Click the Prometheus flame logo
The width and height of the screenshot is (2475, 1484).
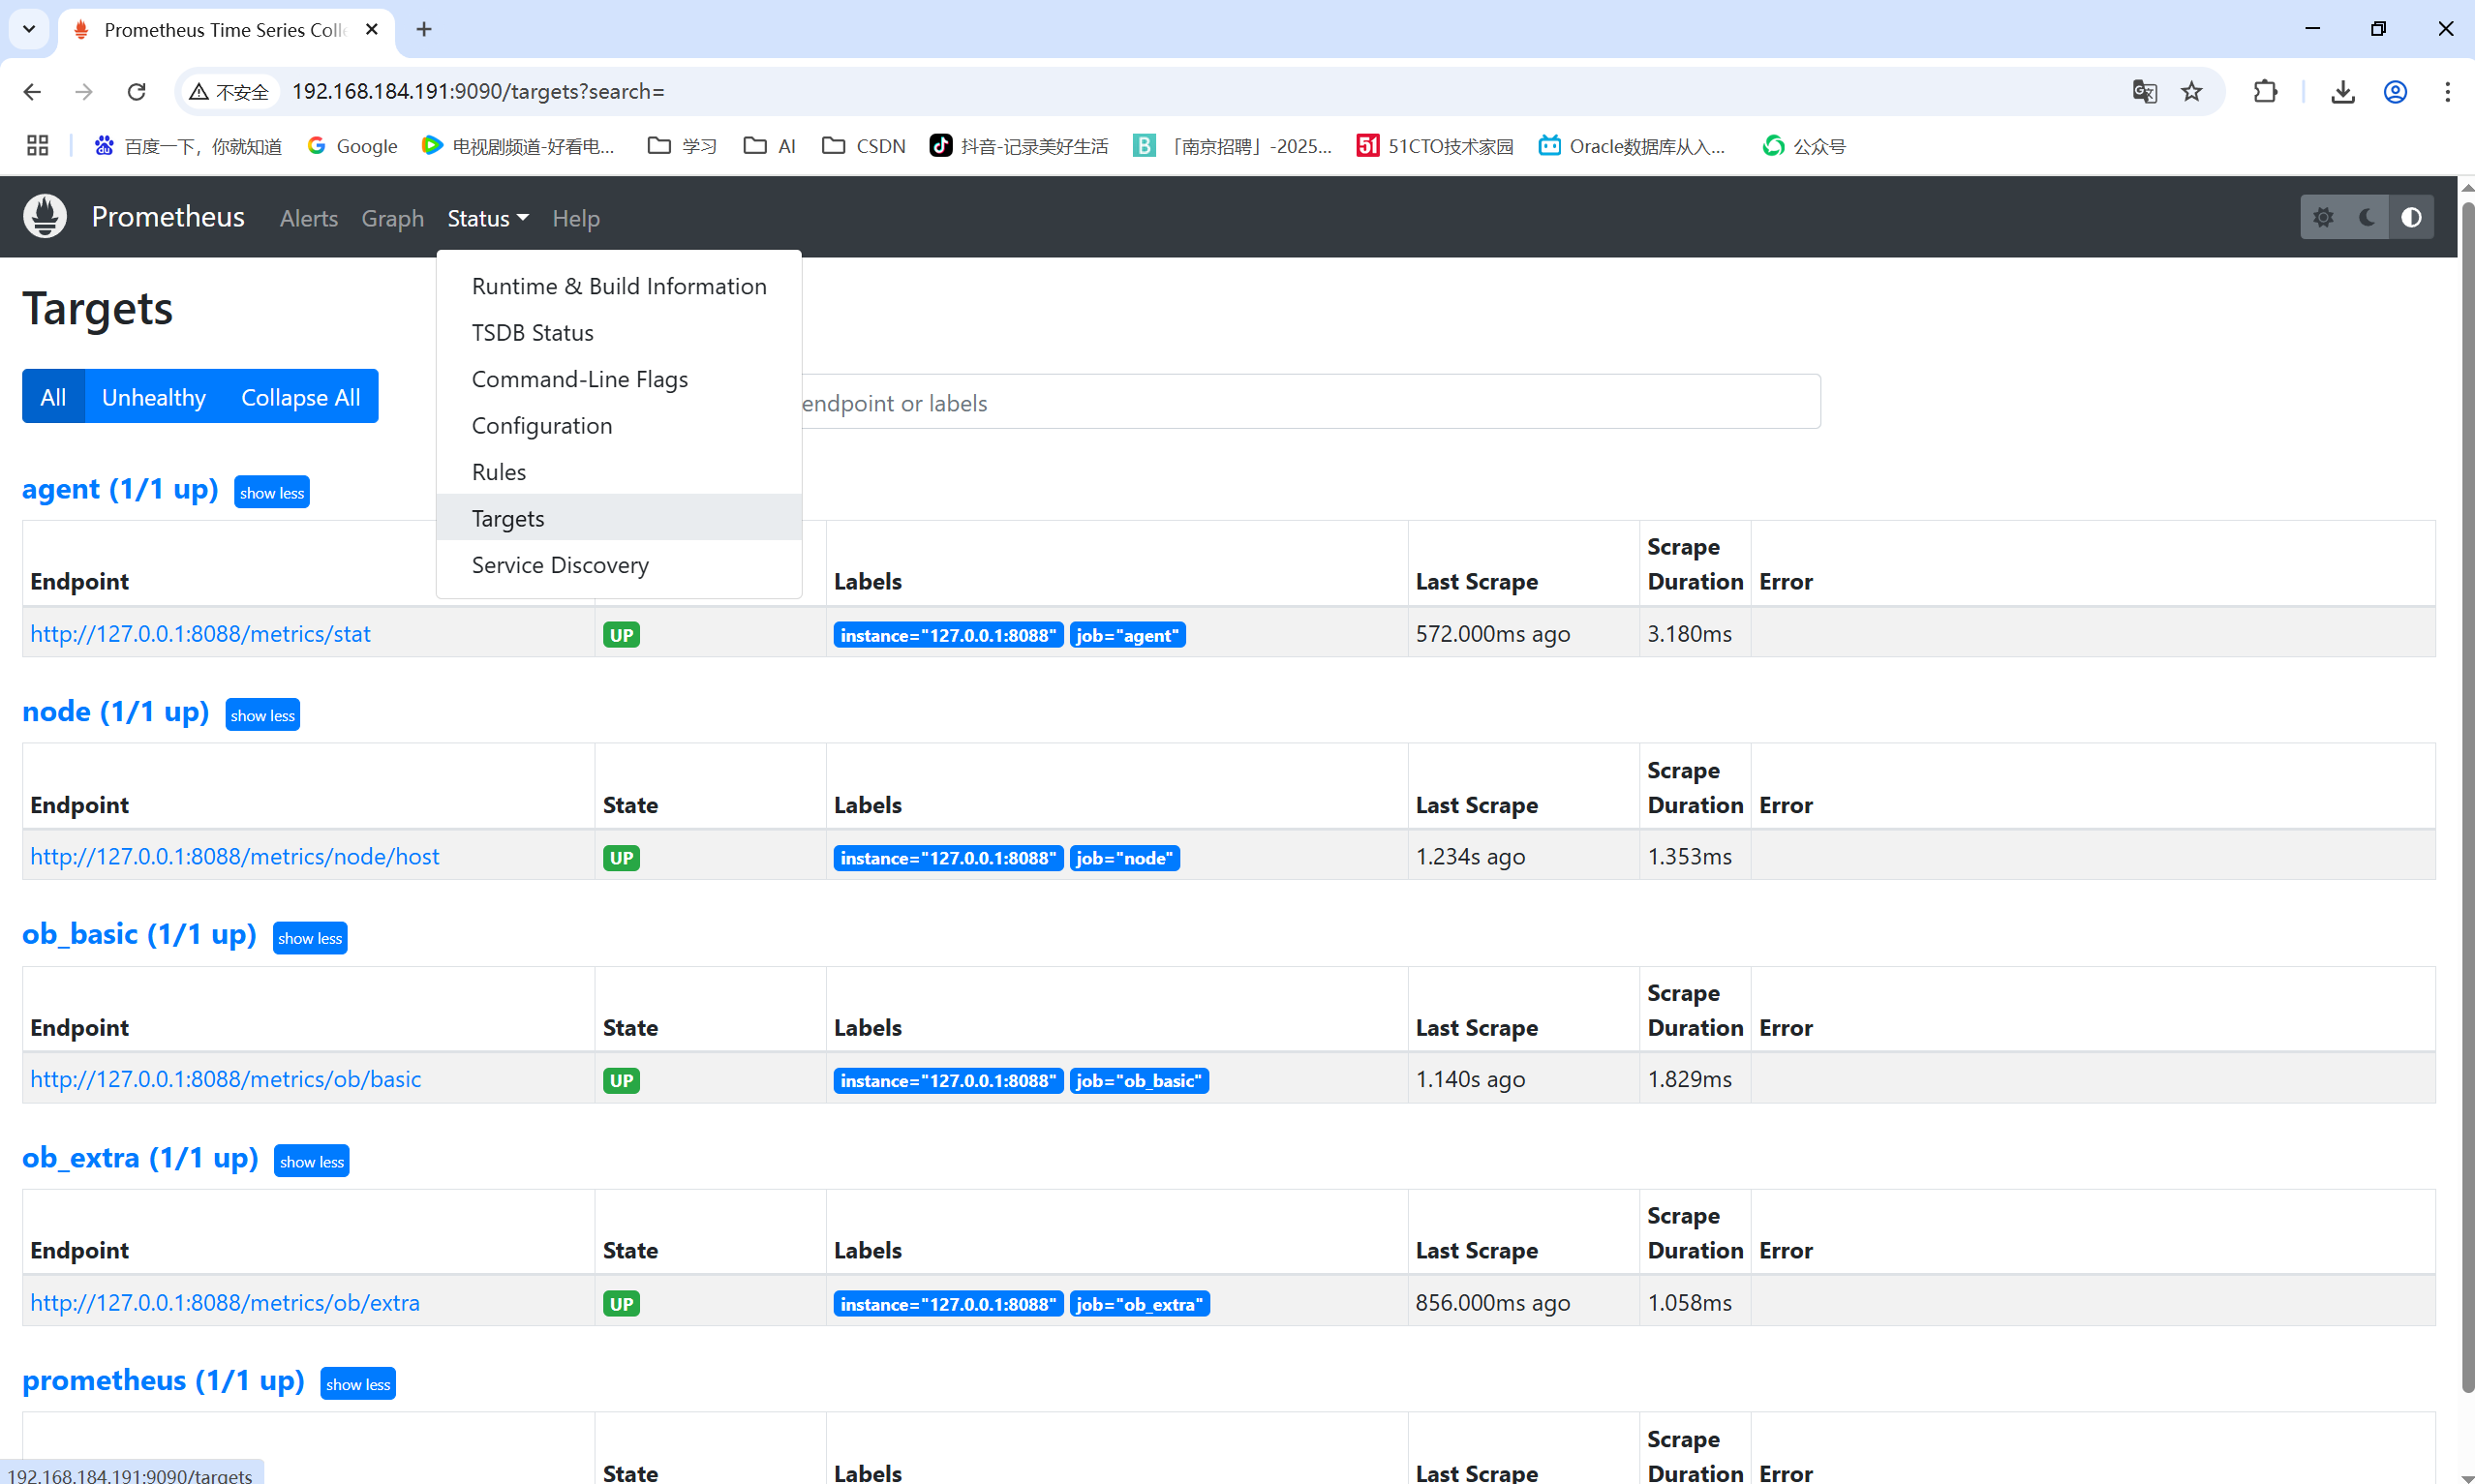pos(45,216)
